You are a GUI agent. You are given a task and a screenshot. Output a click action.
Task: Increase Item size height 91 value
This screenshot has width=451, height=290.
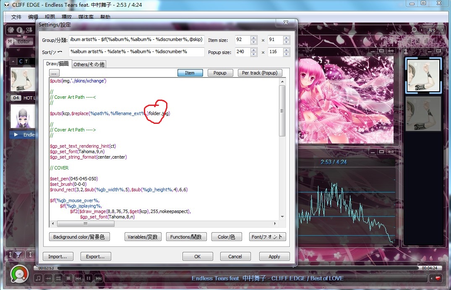coord(286,38)
